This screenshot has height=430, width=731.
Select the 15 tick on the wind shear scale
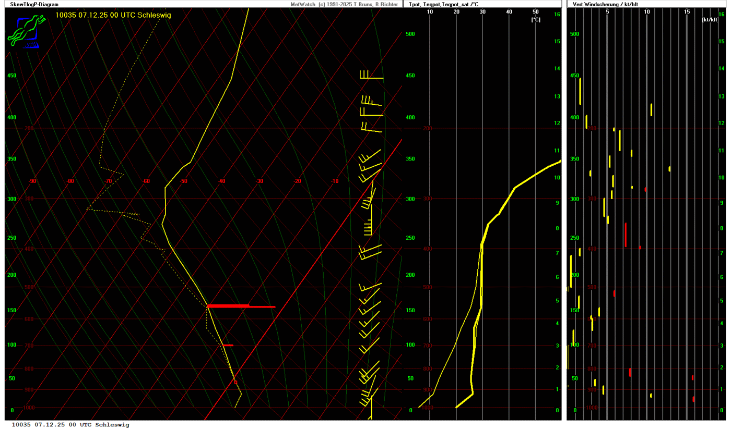687,12
